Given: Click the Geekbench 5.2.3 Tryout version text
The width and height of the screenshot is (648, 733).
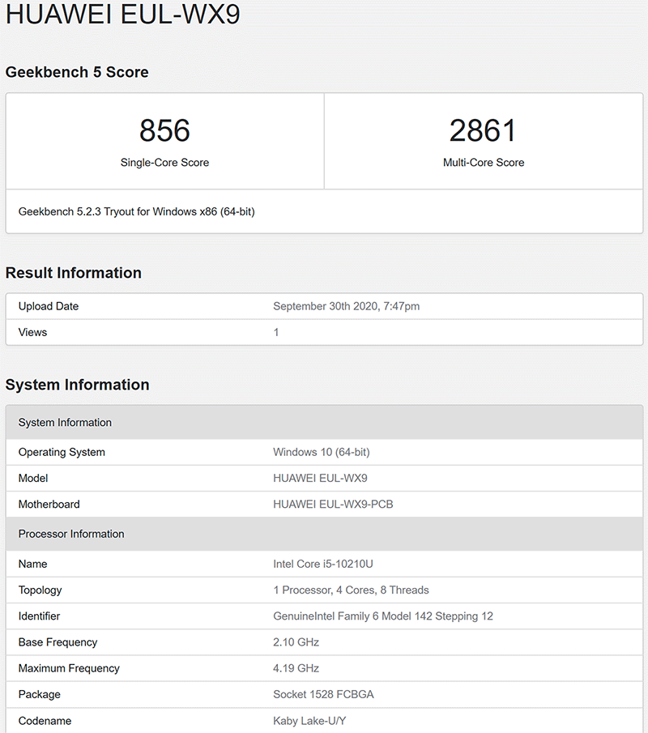Looking at the screenshot, I should tap(137, 211).
